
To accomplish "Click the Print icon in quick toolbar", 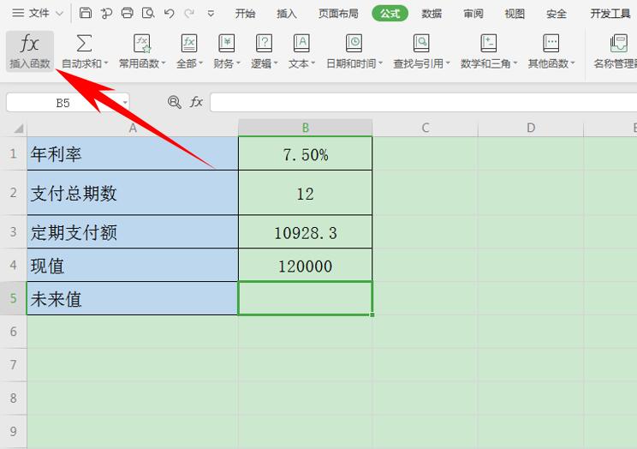I will [x=128, y=13].
